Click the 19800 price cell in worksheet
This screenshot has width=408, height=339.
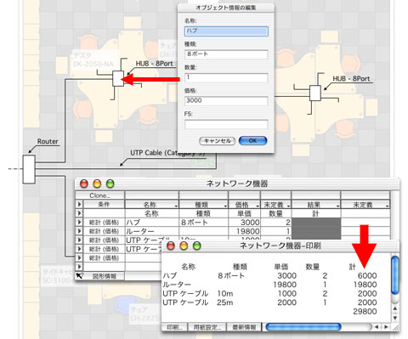(244, 231)
